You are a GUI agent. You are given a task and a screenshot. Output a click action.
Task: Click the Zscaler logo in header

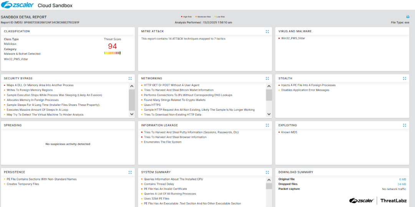[17, 5]
